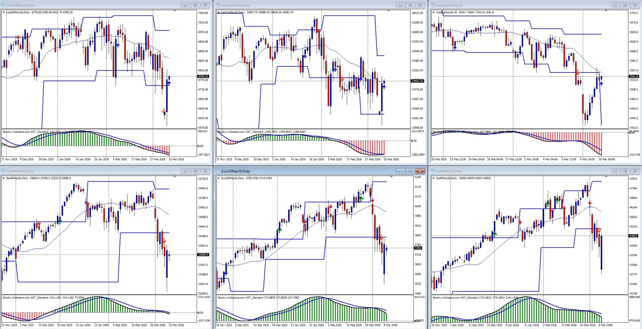The width and height of the screenshot is (642, 329).
Task: Click the UsaTecMar26 chart window icon
Action: point(218,5)
